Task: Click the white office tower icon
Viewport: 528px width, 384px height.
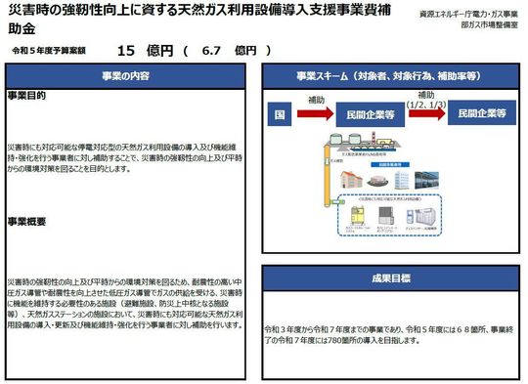Action: pyautogui.click(x=402, y=180)
